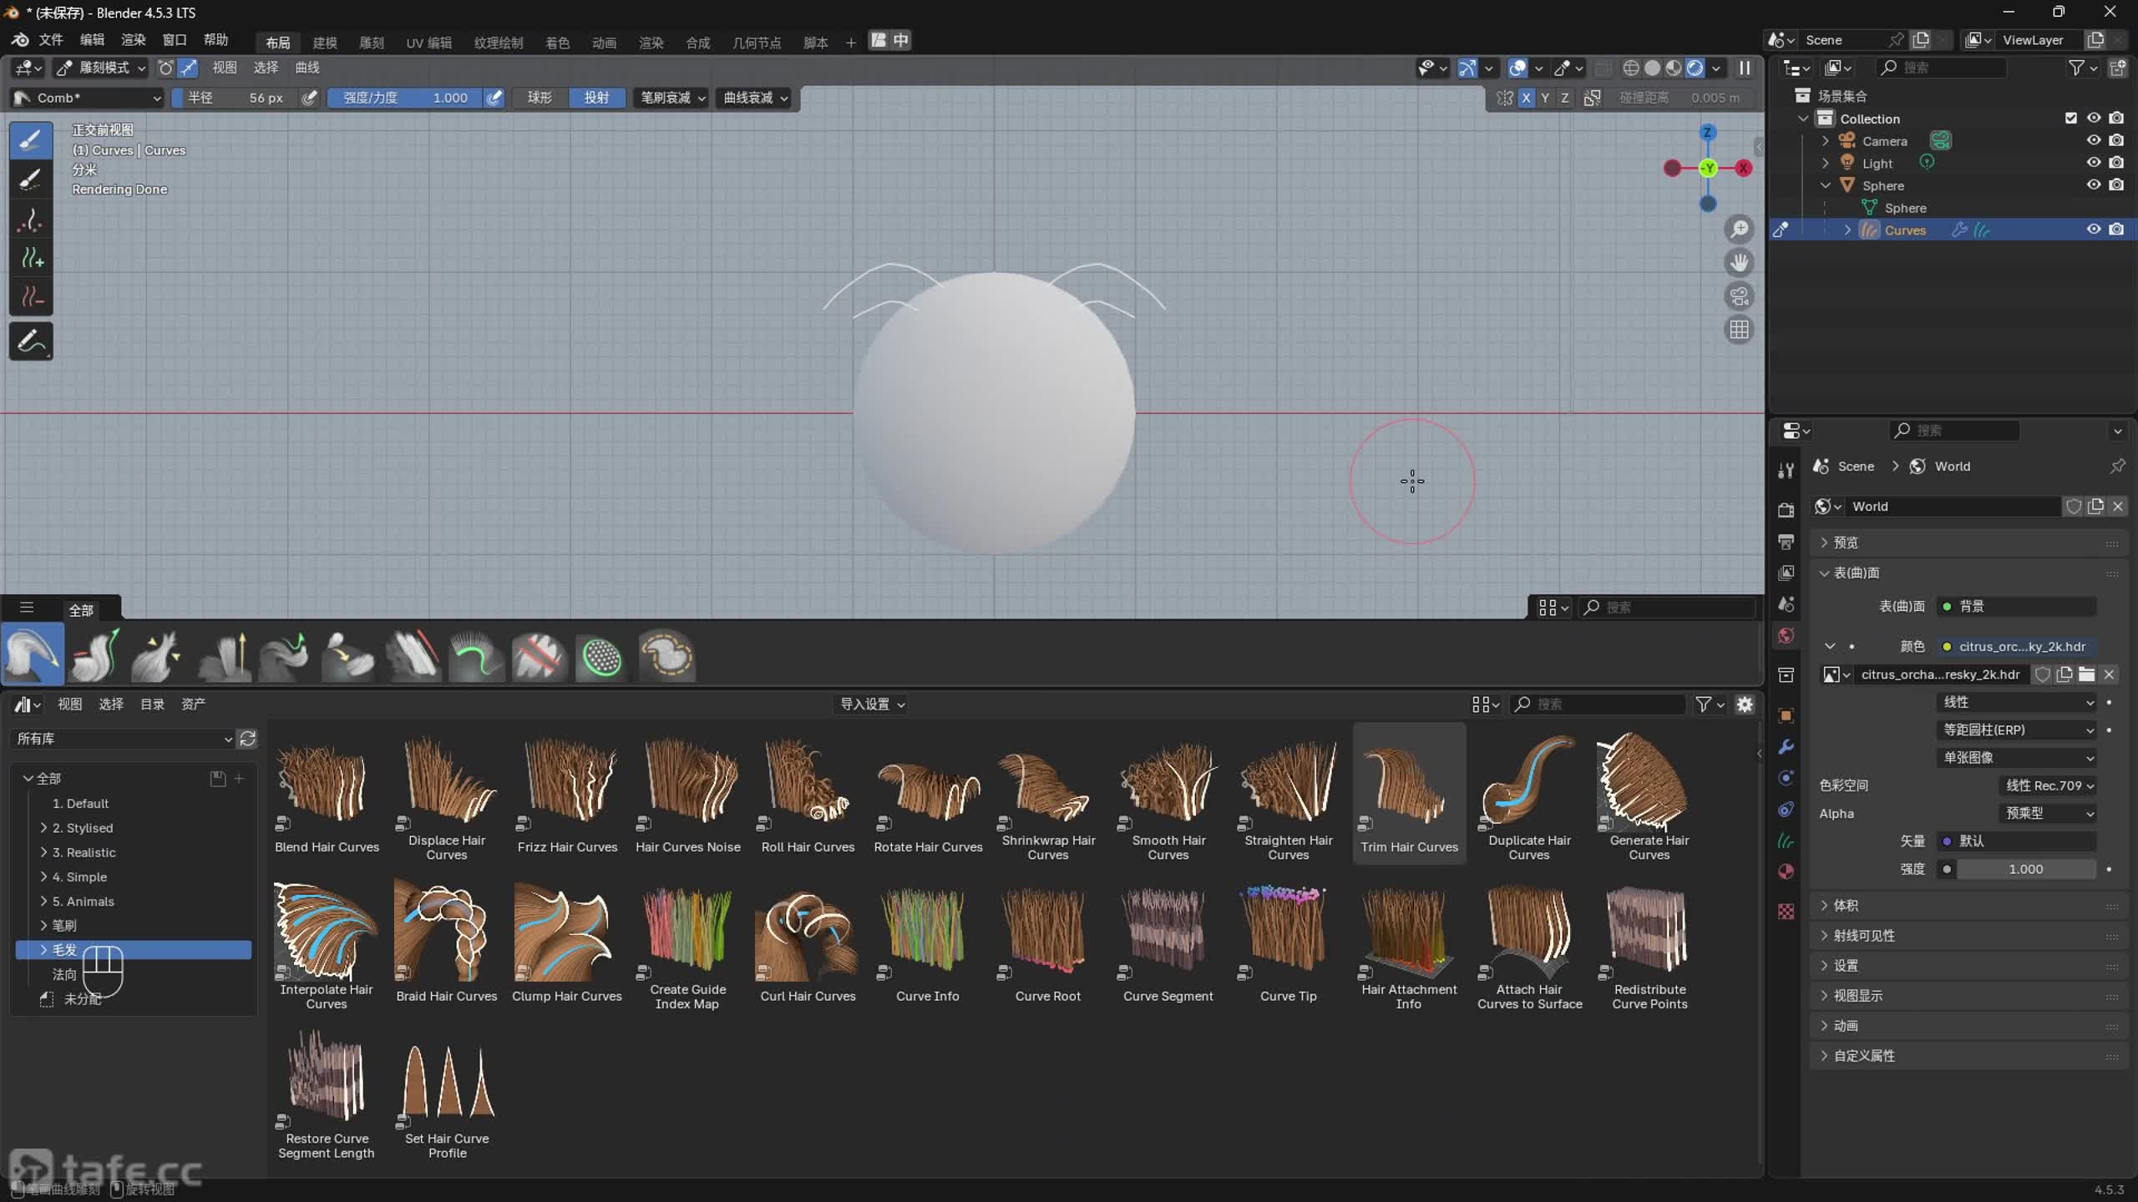The image size is (2138, 1202).
Task: Expand the 5. Animals catalog
Action: (x=43, y=901)
